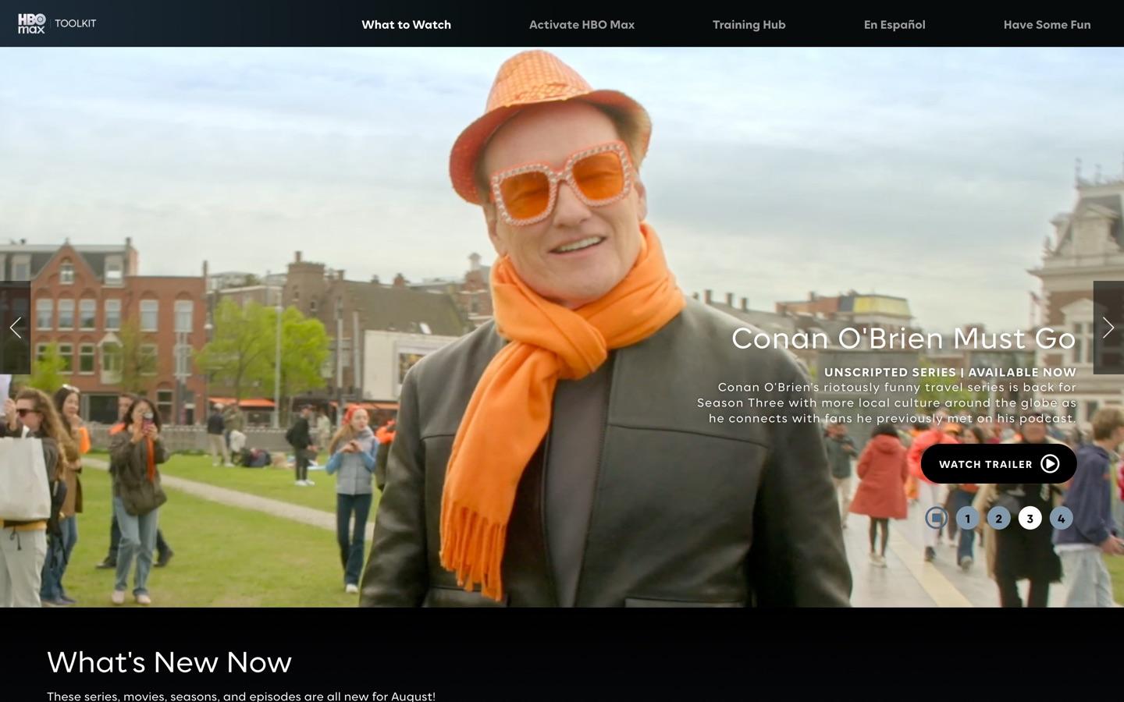Select current slide 3 indicator
Screen dimensions: 1124x702
pos(1030,518)
